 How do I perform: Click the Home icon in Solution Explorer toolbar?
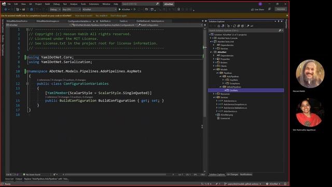click(219, 26)
